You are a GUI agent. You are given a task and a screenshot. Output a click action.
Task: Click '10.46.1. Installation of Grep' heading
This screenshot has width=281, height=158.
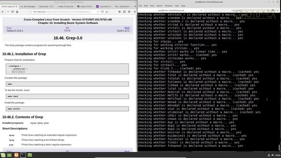tap(24, 54)
